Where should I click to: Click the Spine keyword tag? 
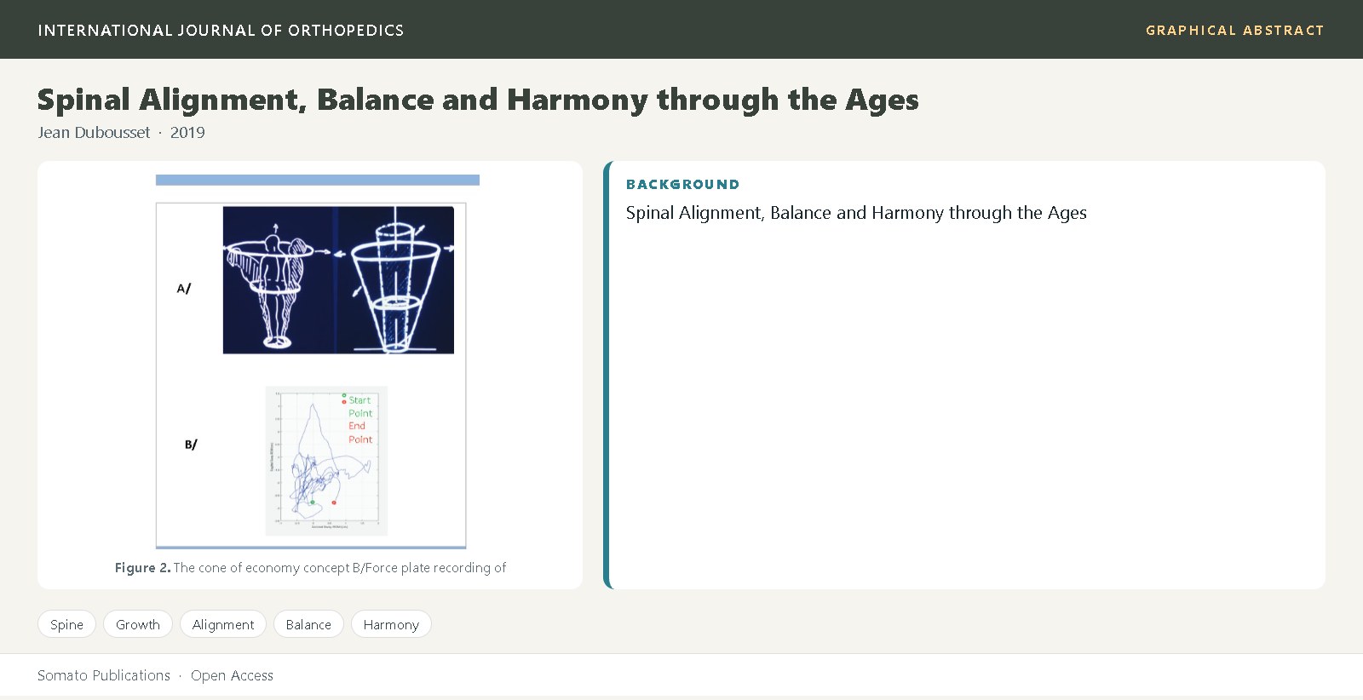[x=66, y=624]
